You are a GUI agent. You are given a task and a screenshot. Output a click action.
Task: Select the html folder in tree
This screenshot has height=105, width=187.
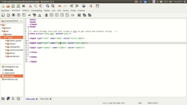pyautogui.click(x=12, y=37)
